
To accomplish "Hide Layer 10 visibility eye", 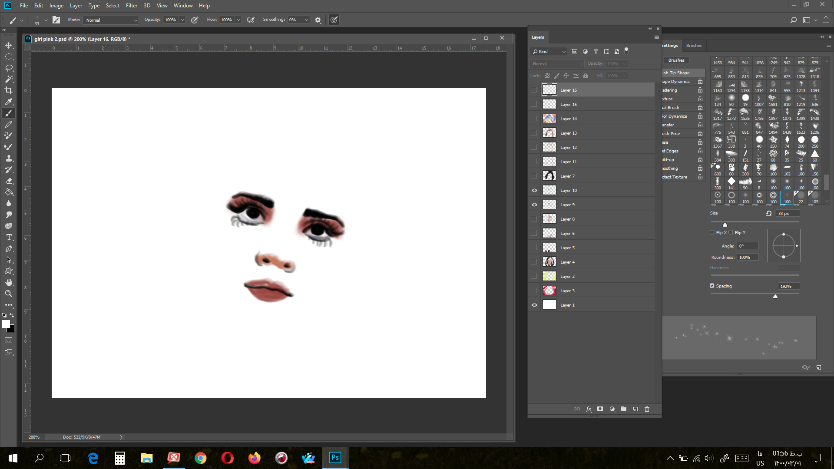I will click(x=534, y=190).
